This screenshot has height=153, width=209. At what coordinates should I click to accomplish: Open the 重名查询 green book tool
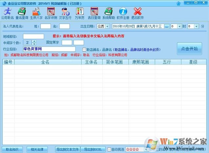22,13
